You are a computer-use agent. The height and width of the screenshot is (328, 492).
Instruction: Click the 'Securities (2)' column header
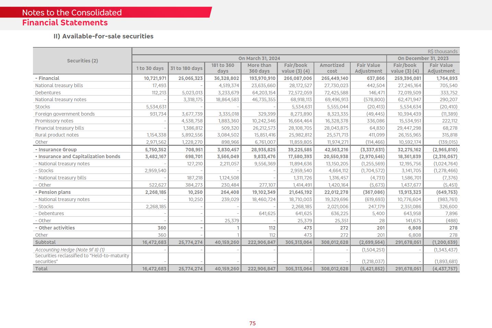[82, 61]
